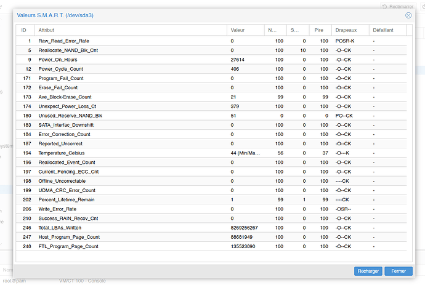The width and height of the screenshot is (425, 285).
Task: Sort by the ID column header
Action: point(24,30)
